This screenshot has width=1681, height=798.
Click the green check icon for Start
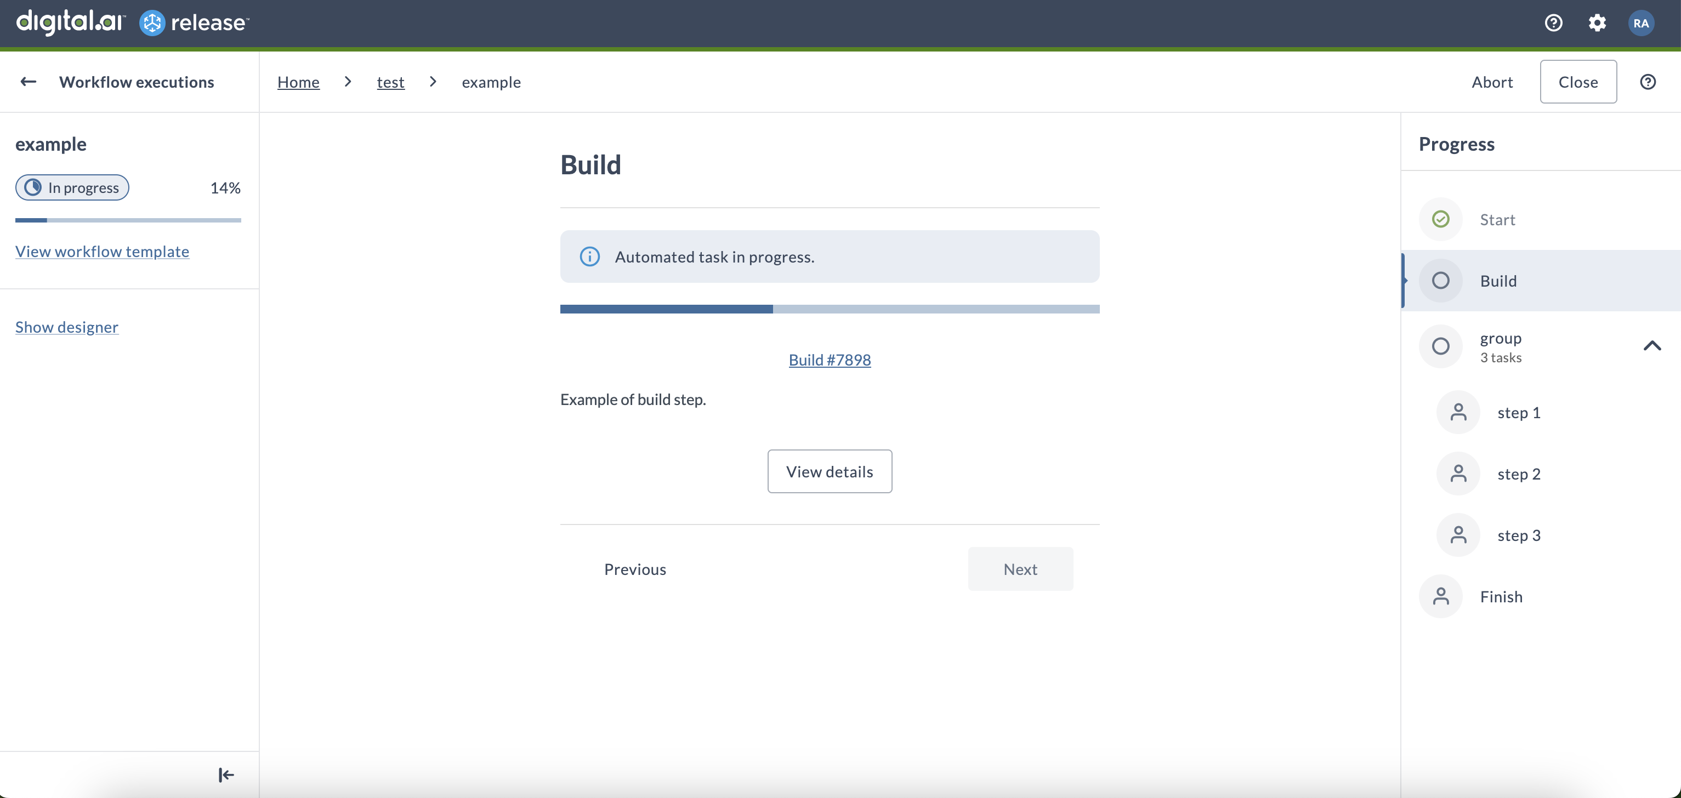[x=1441, y=219]
